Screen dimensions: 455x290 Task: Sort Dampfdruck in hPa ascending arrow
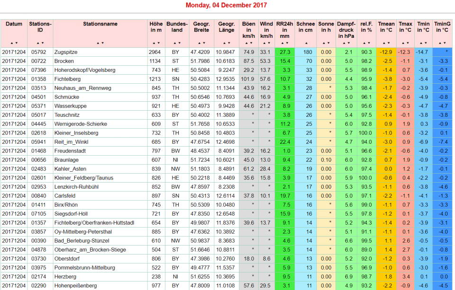(343, 43)
